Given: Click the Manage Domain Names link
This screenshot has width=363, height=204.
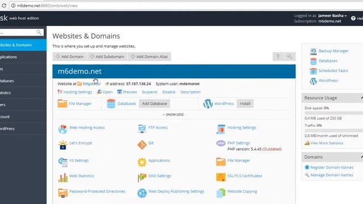Looking at the screenshot, I should (332, 175).
